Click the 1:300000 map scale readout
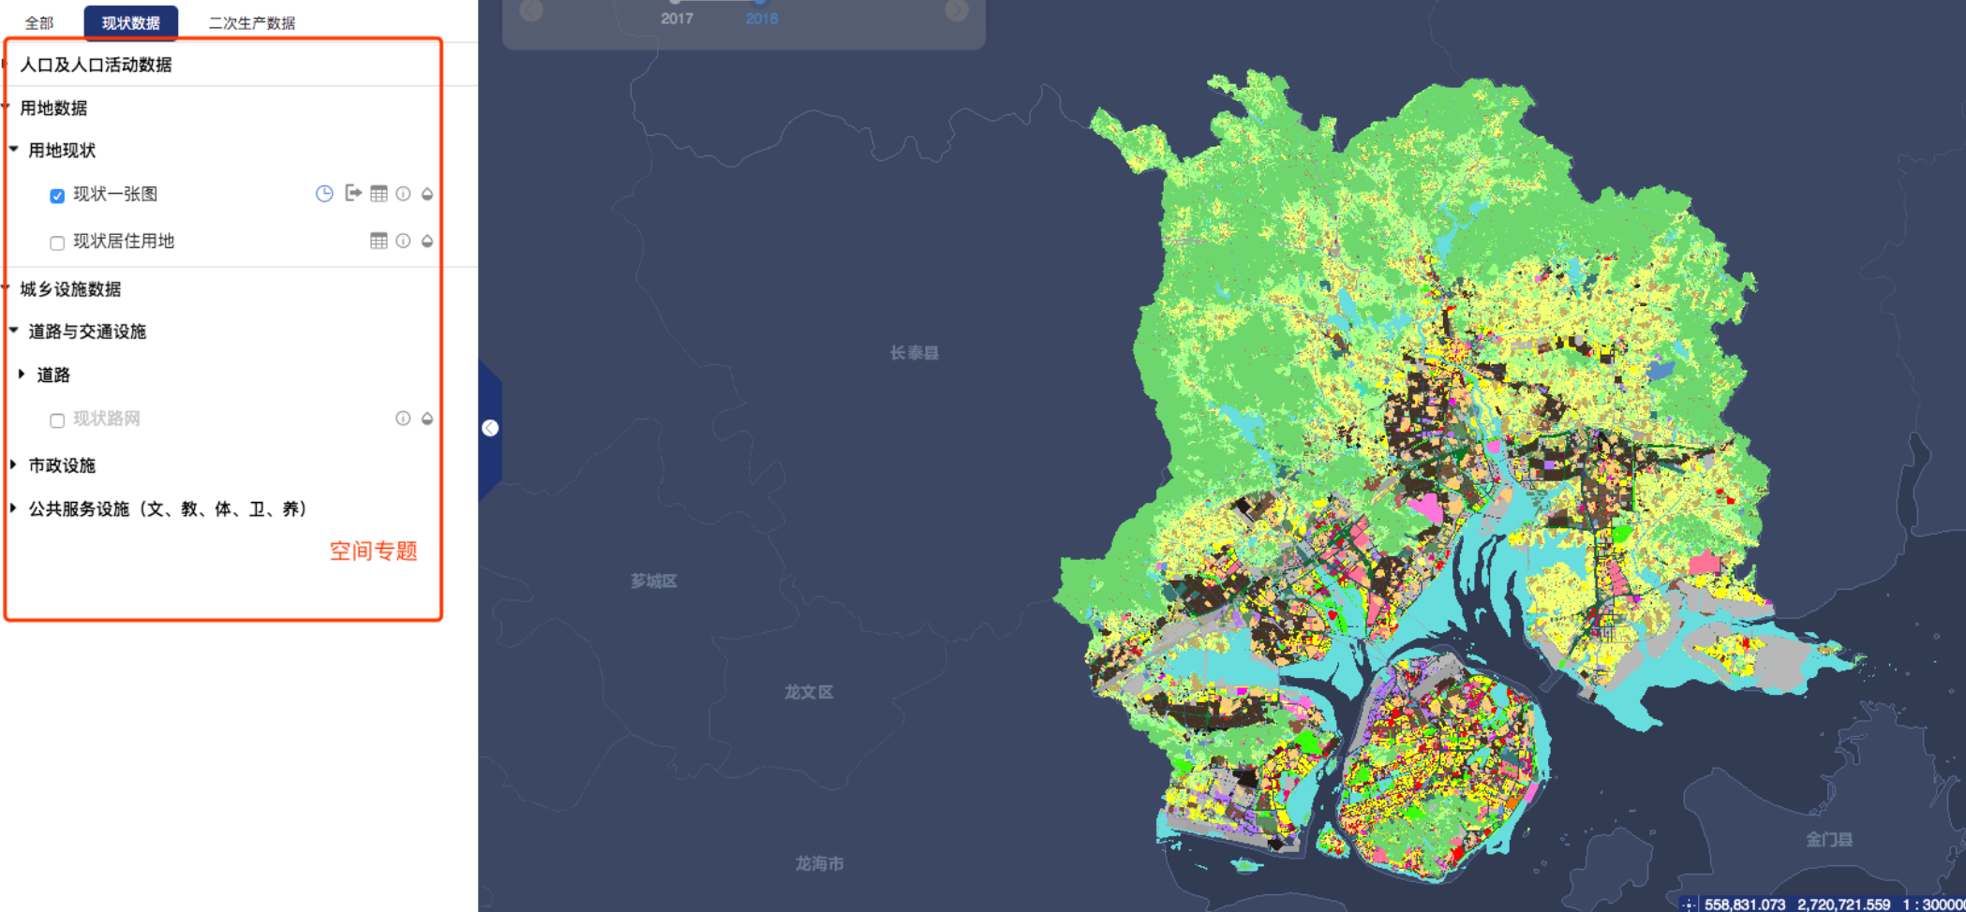The height and width of the screenshot is (912, 1966). tap(1934, 905)
